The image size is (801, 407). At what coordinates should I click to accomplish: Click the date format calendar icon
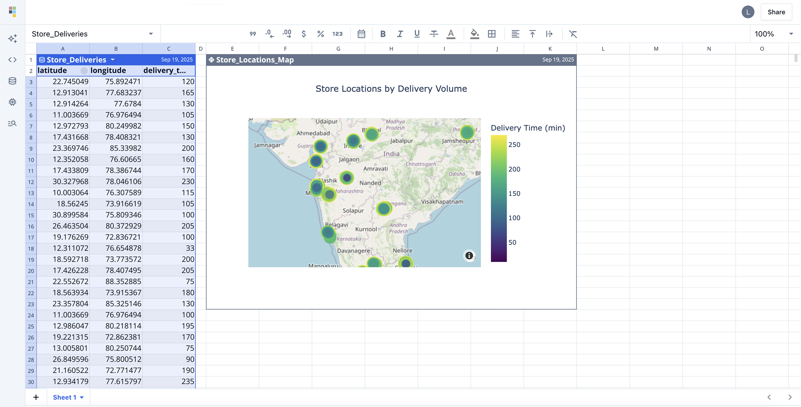point(361,34)
